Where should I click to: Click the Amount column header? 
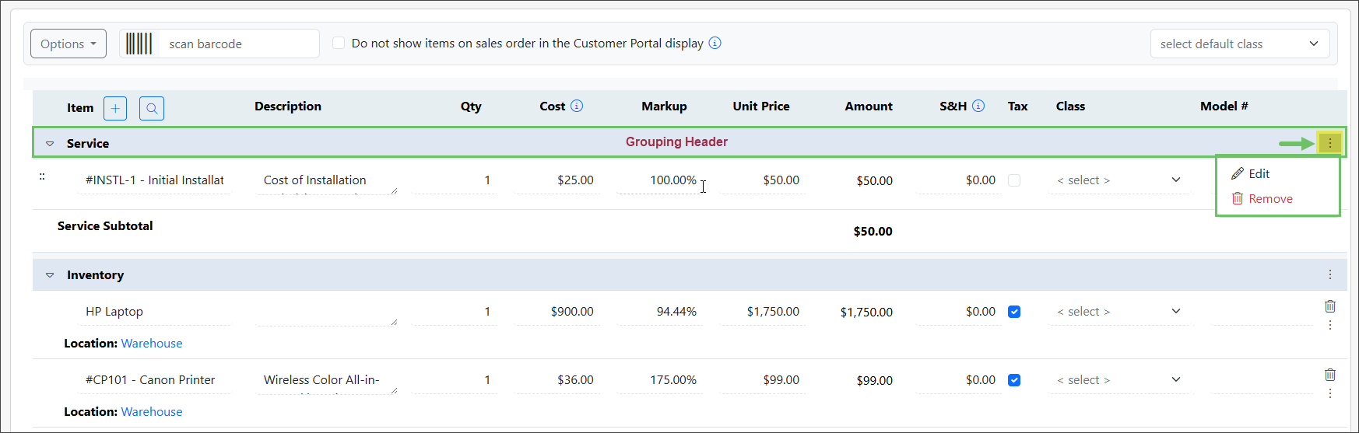click(x=869, y=107)
